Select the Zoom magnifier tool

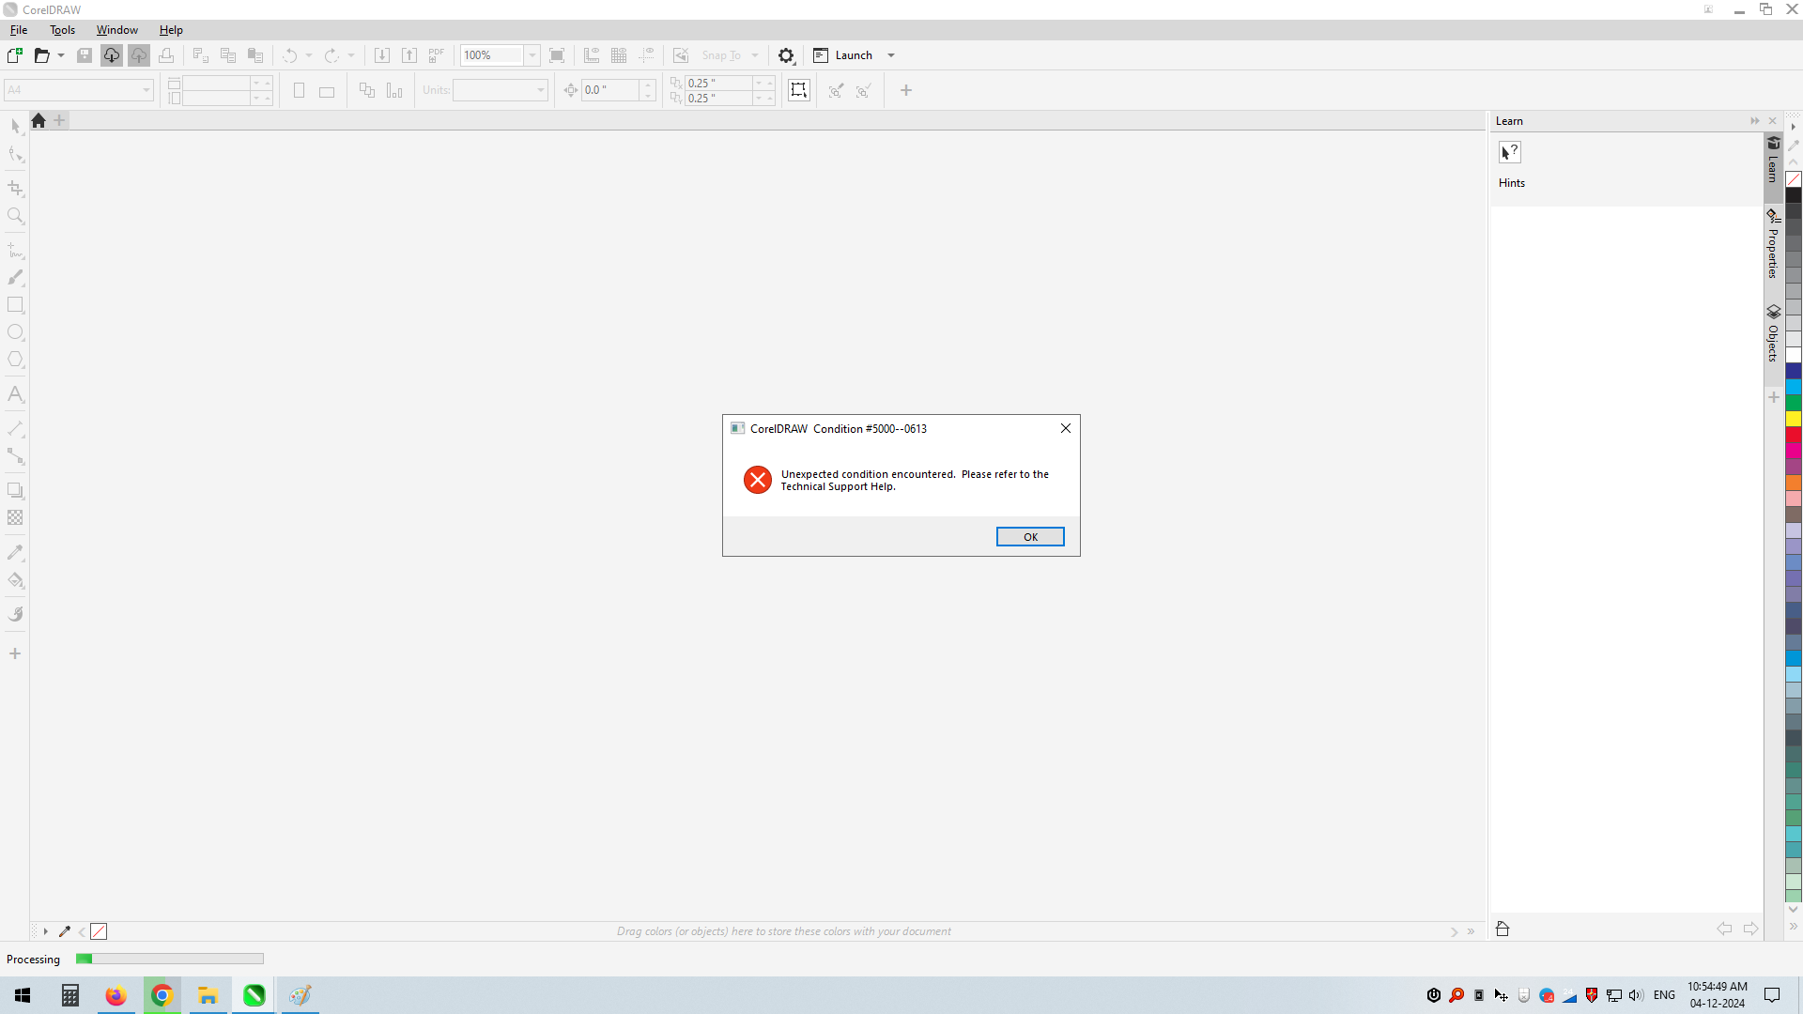point(15,216)
